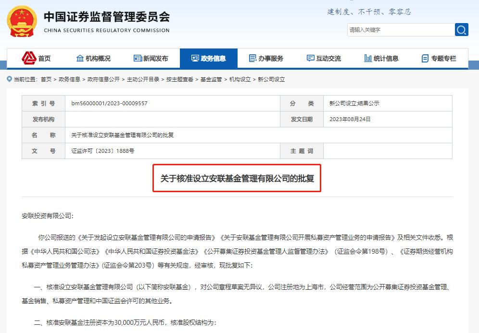The width and height of the screenshot is (479, 333).
Task: Click the page icon beside 专题专栏
Action: coord(425,58)
